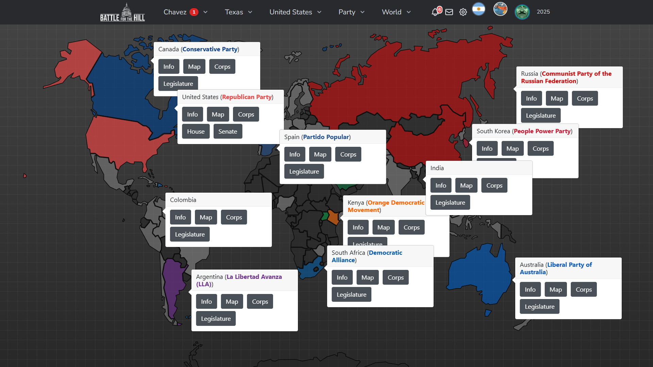Expand the Texas dropdown menu

tap(239, 12)
